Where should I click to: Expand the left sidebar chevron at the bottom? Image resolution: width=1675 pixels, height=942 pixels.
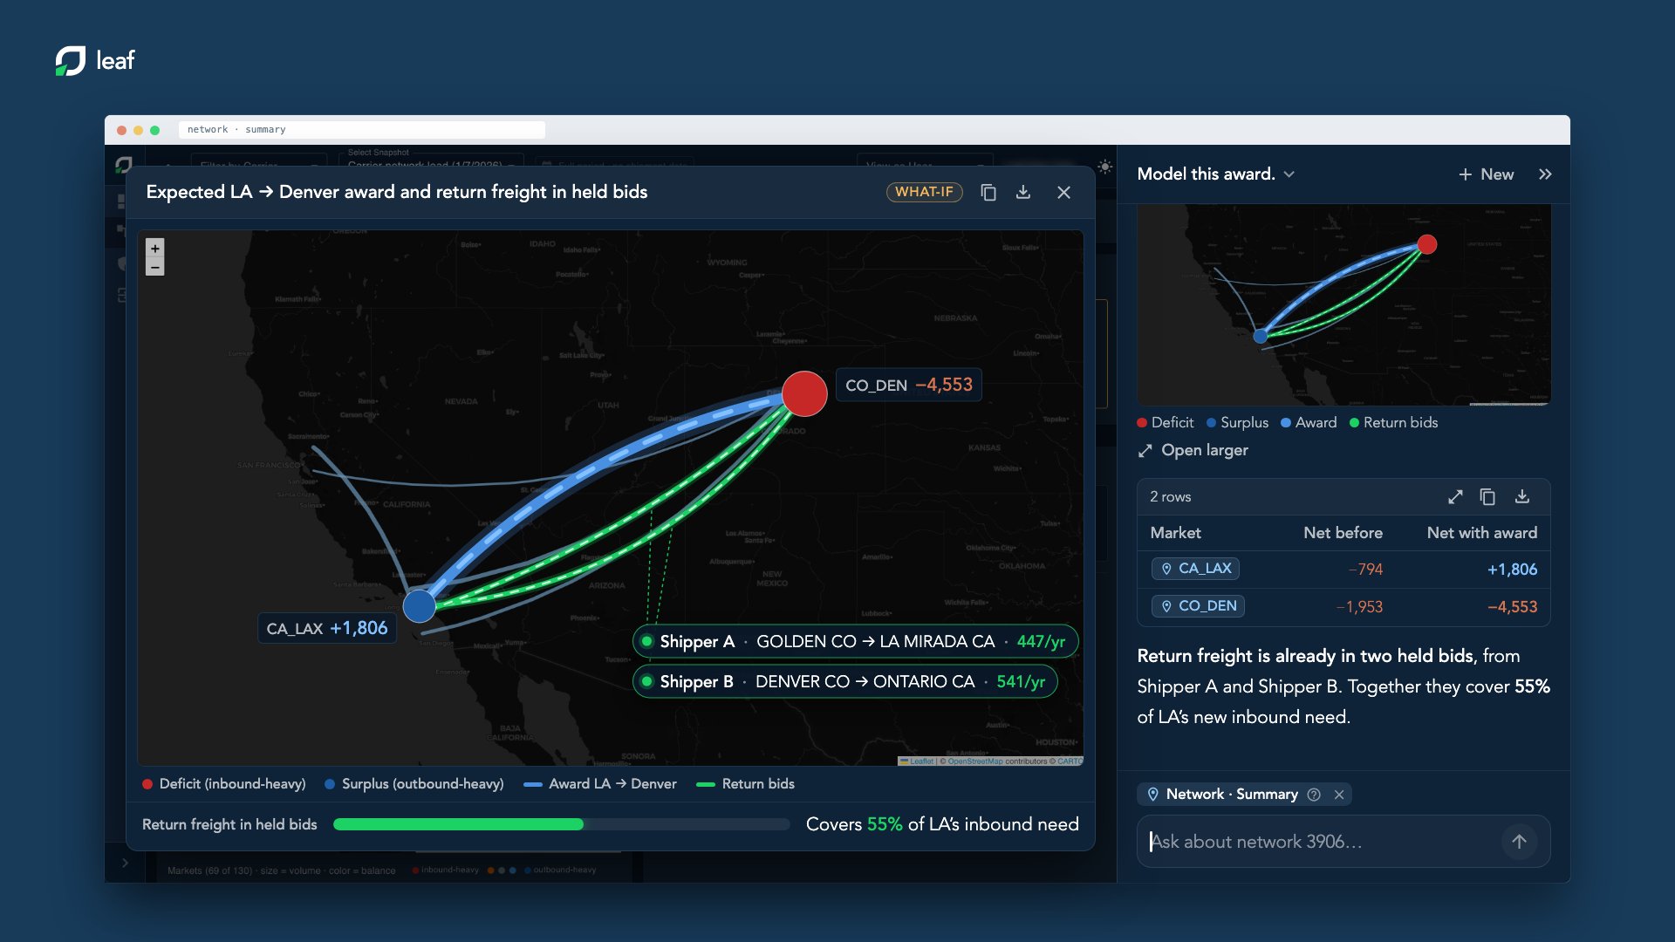125,863
